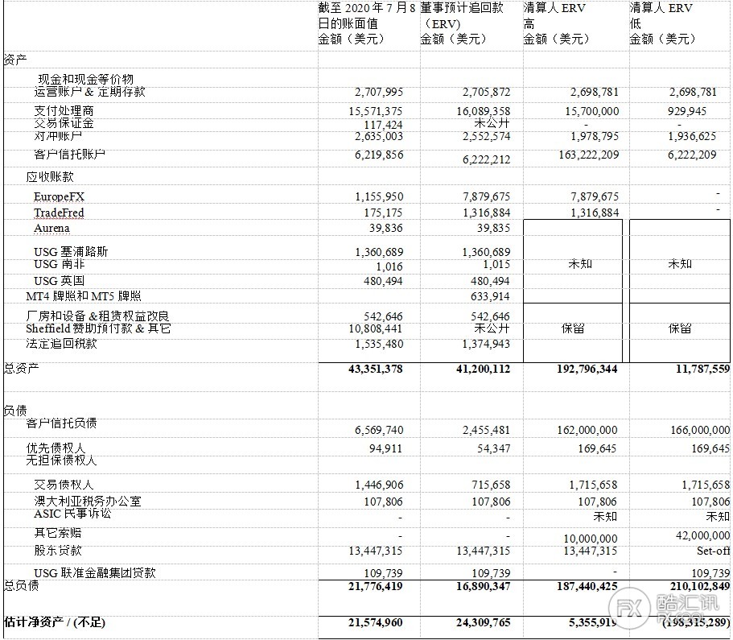Screen dimensions: 733x640
Task: Select the '其它索赔' row label
Action: click(58, 533)
